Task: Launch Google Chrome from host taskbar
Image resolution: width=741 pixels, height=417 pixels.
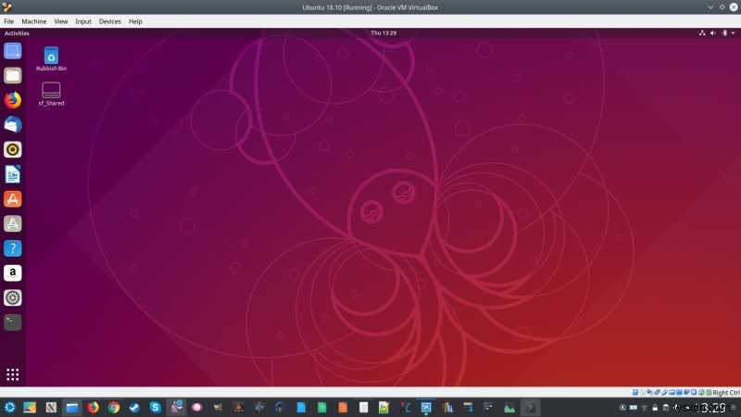Action: (114, 407)
